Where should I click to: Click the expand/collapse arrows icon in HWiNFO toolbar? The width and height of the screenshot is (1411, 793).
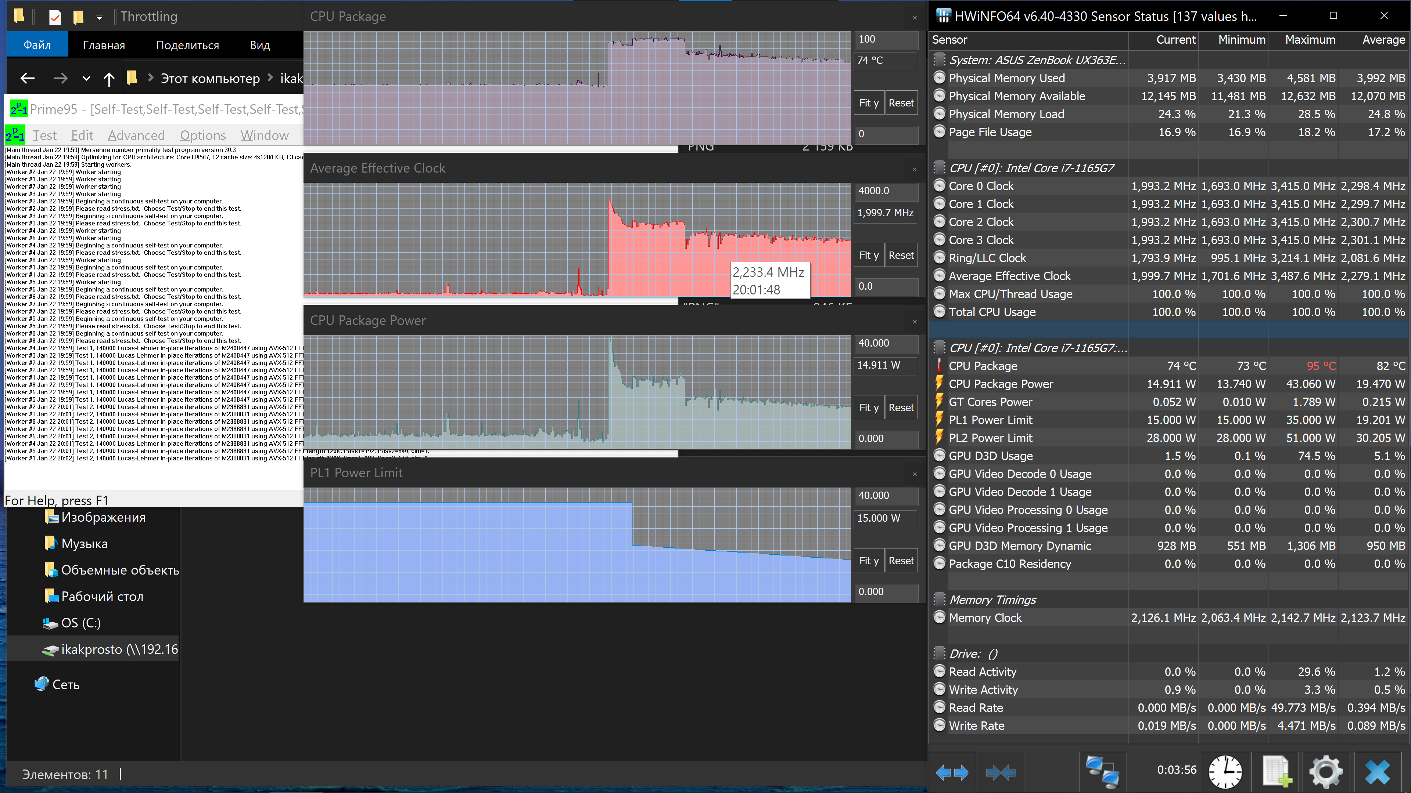click(952, 772)
